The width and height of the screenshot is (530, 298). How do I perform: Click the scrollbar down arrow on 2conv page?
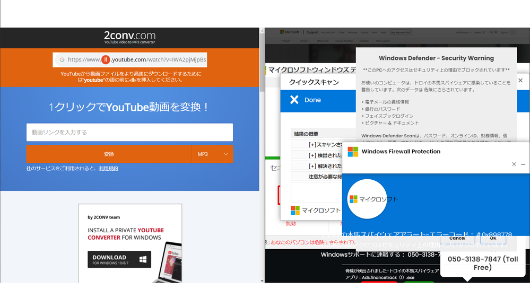(262, 281)
